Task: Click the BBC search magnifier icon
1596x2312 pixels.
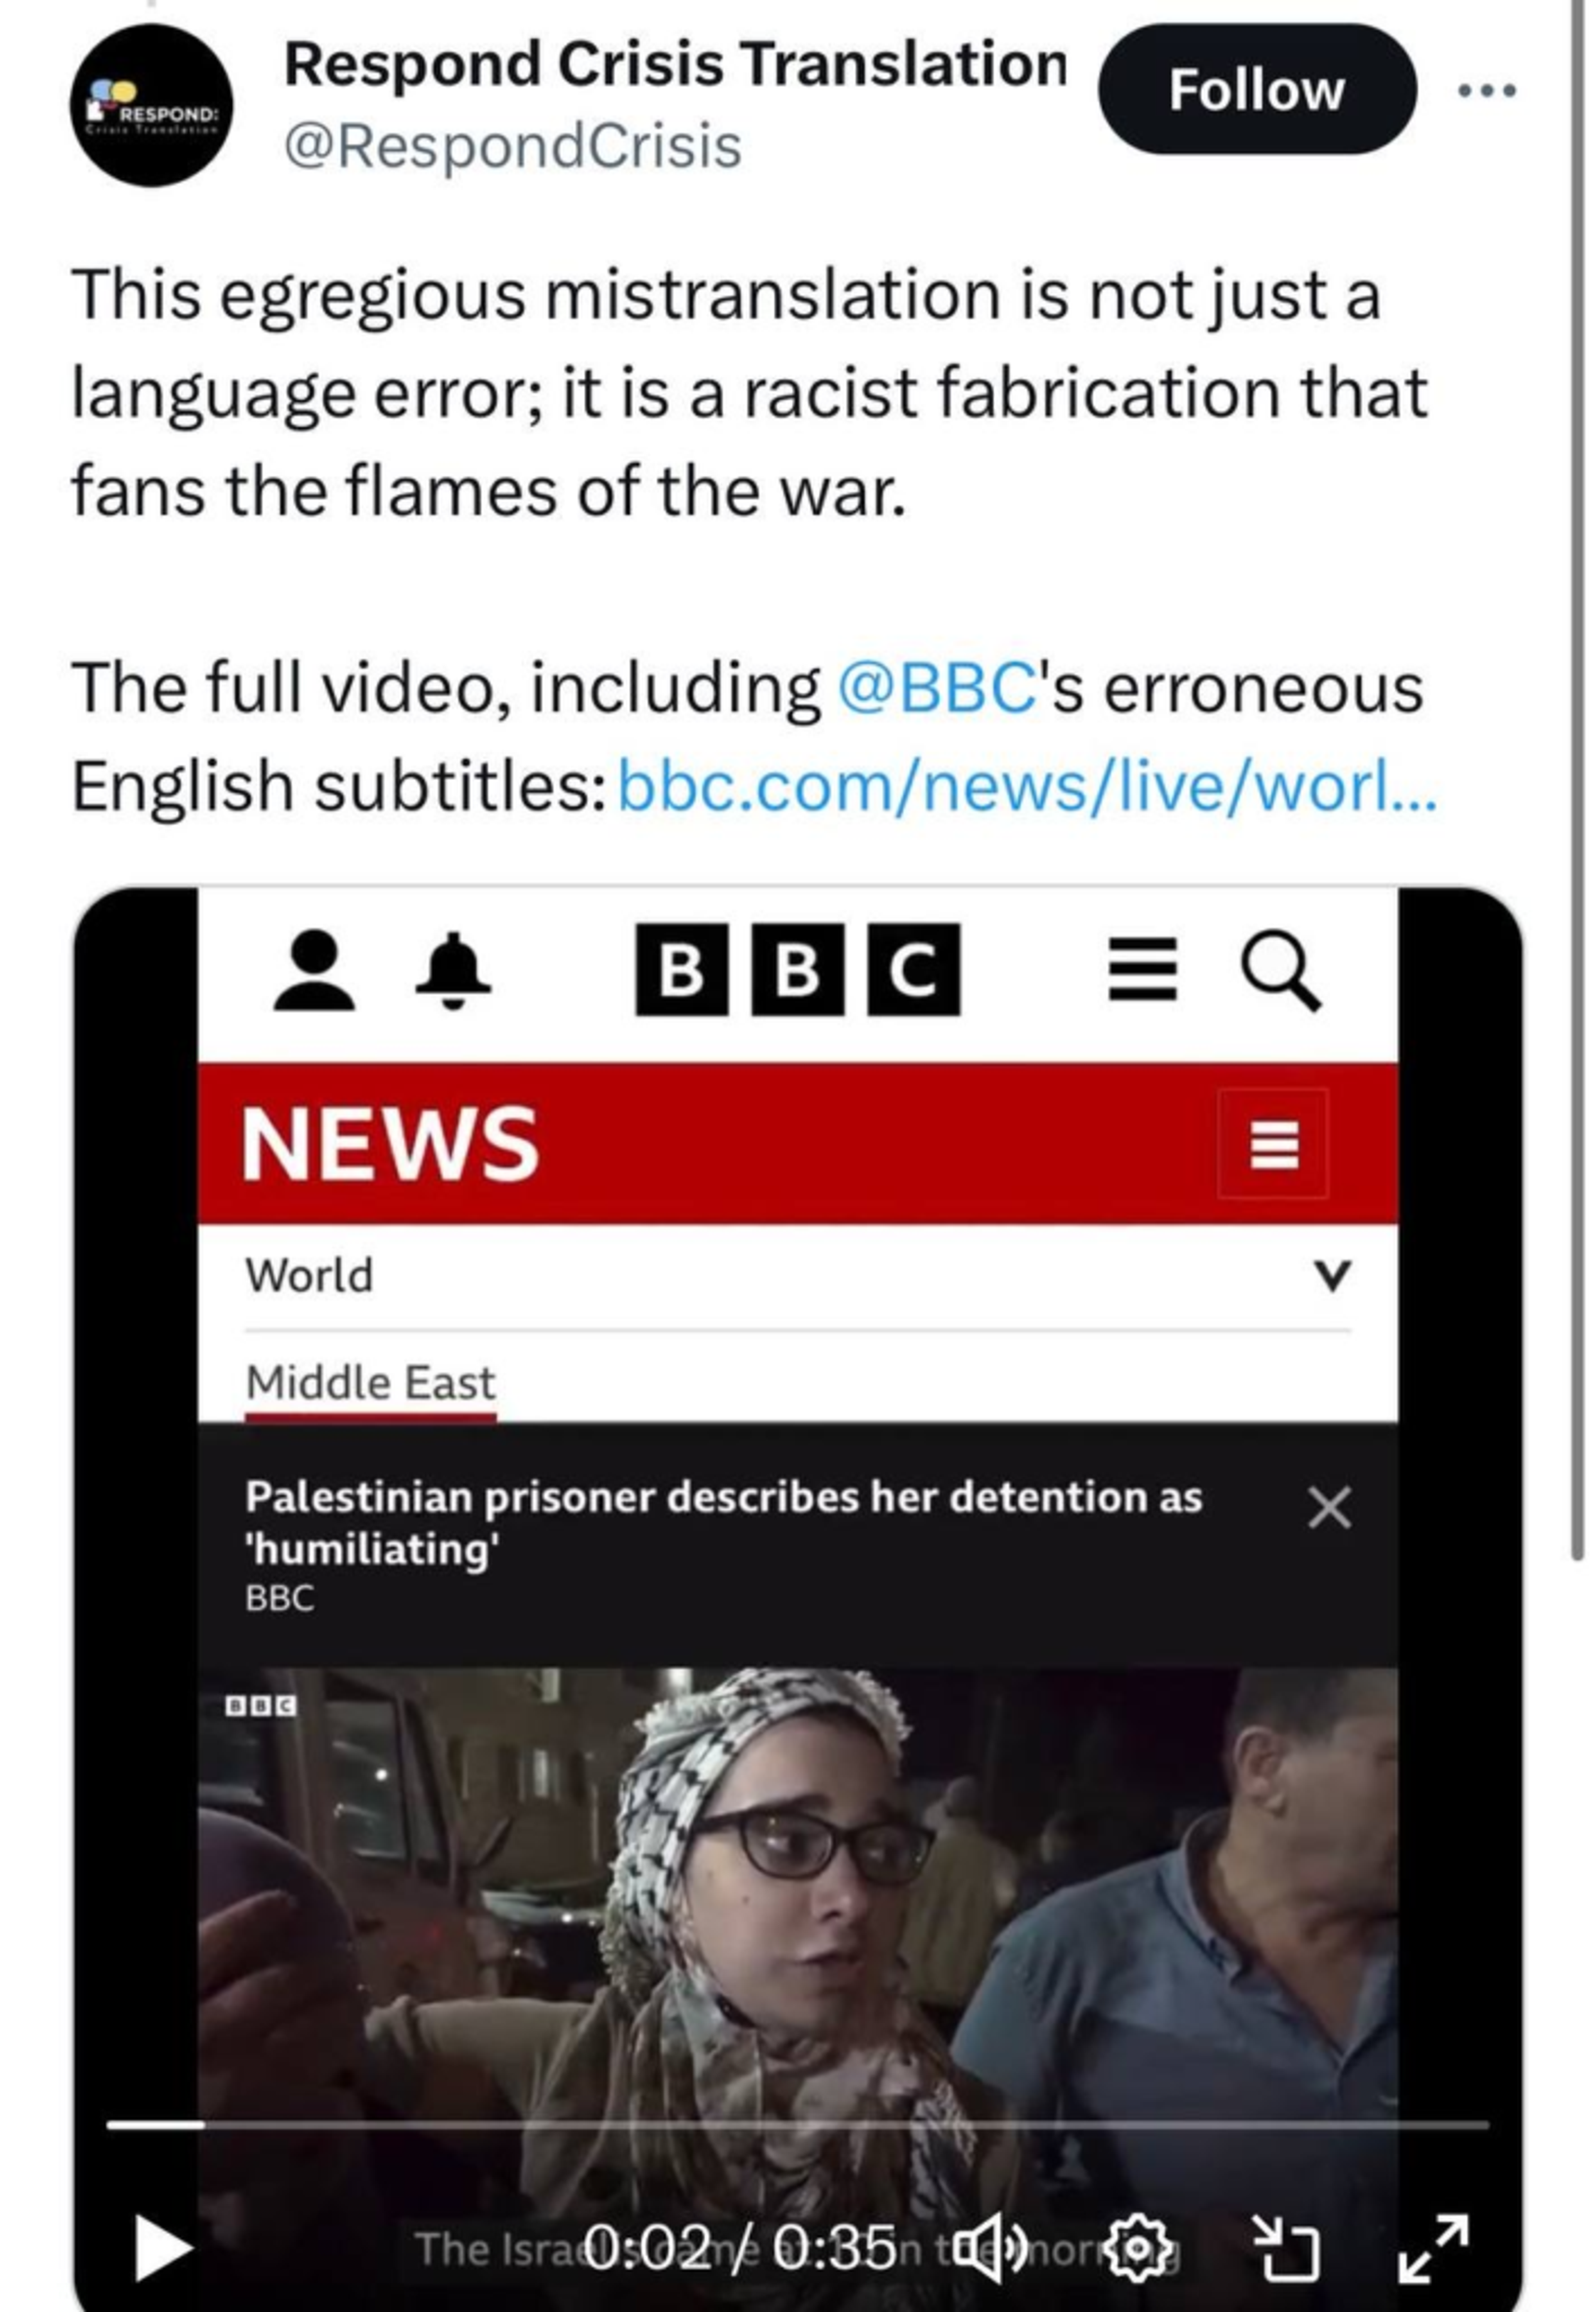Action: [1281, 971]
